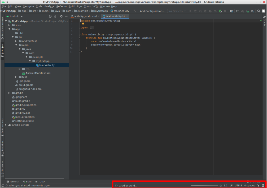Select the MainActivity.kt editor tab
The image size is (267, 188).
pos(115,16)
